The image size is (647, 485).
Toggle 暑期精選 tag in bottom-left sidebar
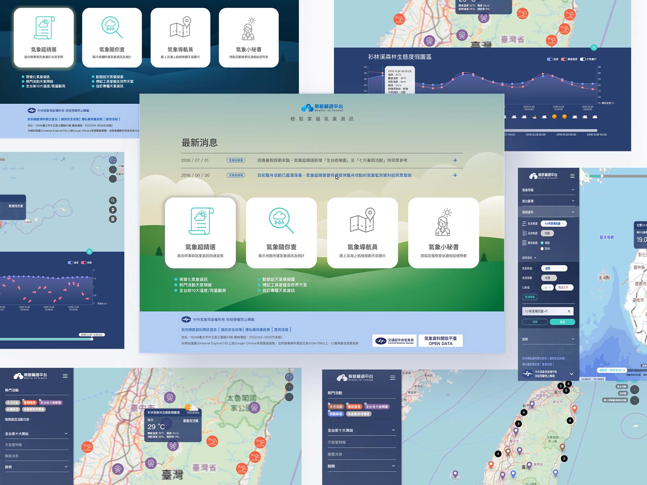30,402
